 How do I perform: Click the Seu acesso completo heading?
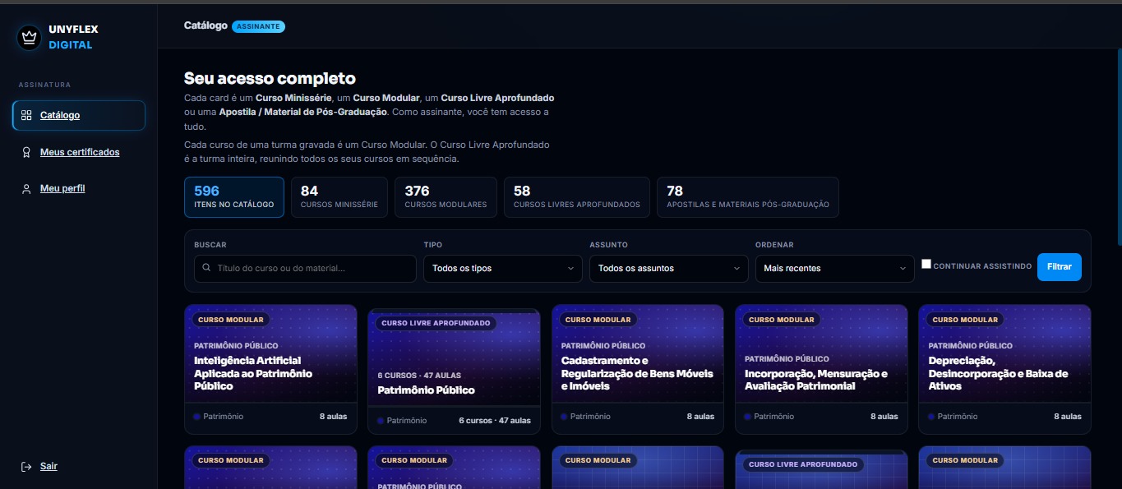pyautogui.click(x=270, y=79)
